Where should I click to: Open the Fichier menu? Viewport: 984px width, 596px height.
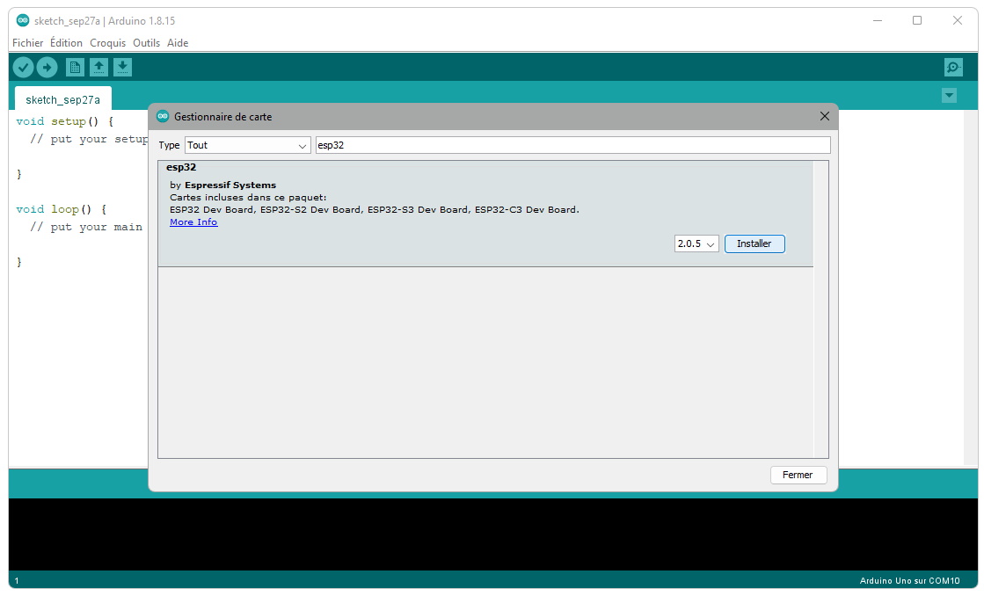[27, 43]
